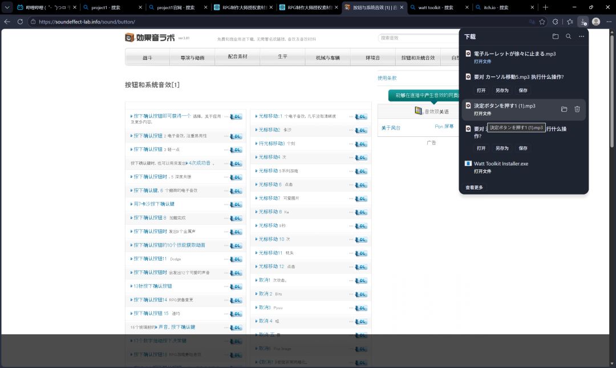
Task: Go to the 环境音 category
Action: (x=373, y=58)
